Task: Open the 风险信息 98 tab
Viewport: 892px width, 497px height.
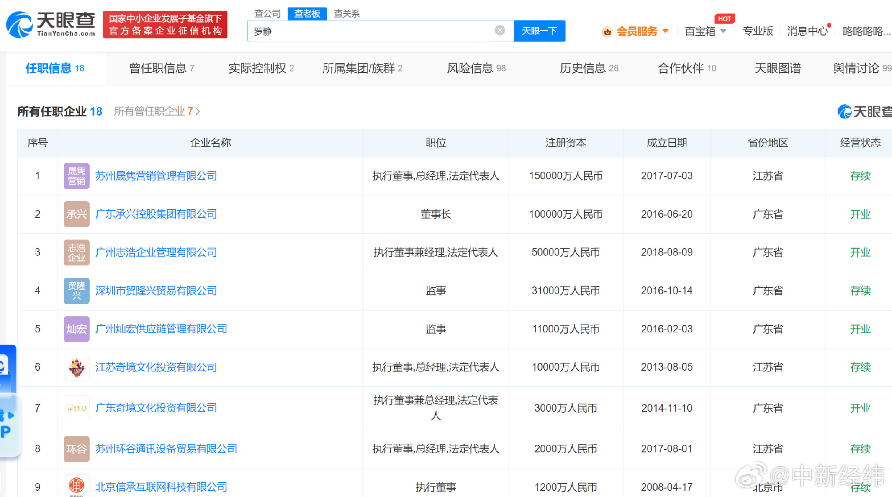Action: [476, 68]
